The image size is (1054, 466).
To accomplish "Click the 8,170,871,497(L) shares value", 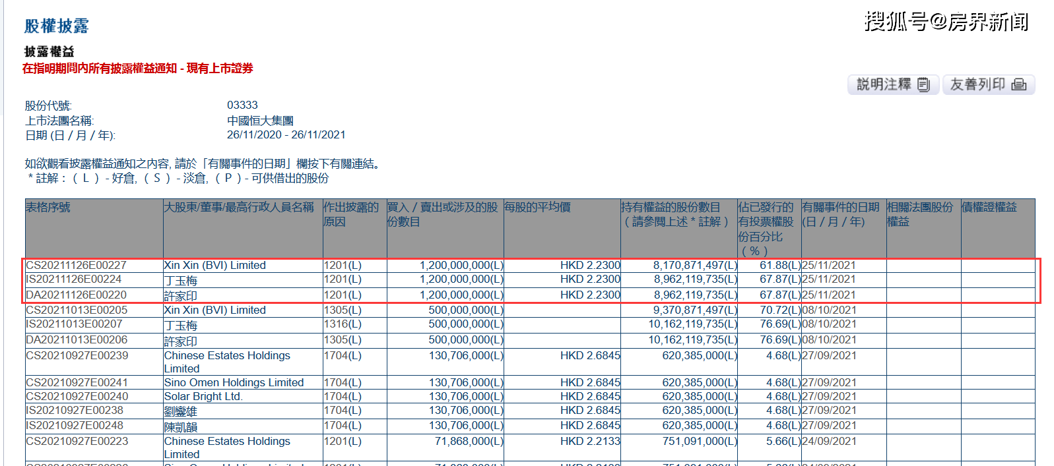I will tap(695, 266).
